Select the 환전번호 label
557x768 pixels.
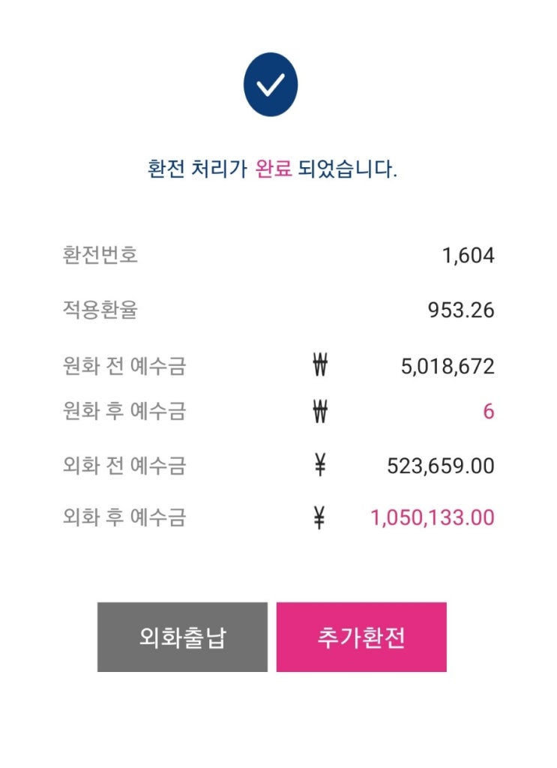click(x=100, y=255)
